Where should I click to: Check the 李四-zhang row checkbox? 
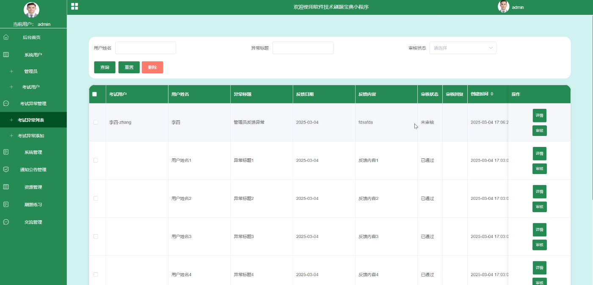[x=96, y=122]
